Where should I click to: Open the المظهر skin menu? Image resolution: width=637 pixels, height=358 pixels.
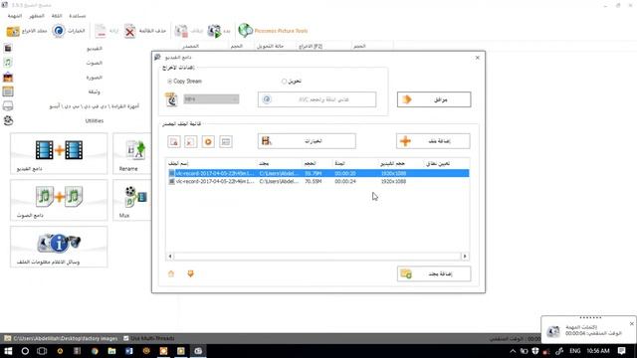(37, 16)
